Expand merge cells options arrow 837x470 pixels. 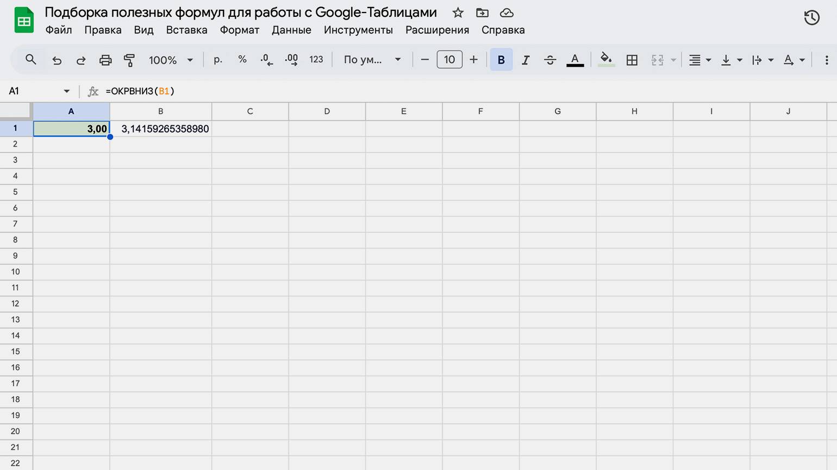(x=673, y=60)
